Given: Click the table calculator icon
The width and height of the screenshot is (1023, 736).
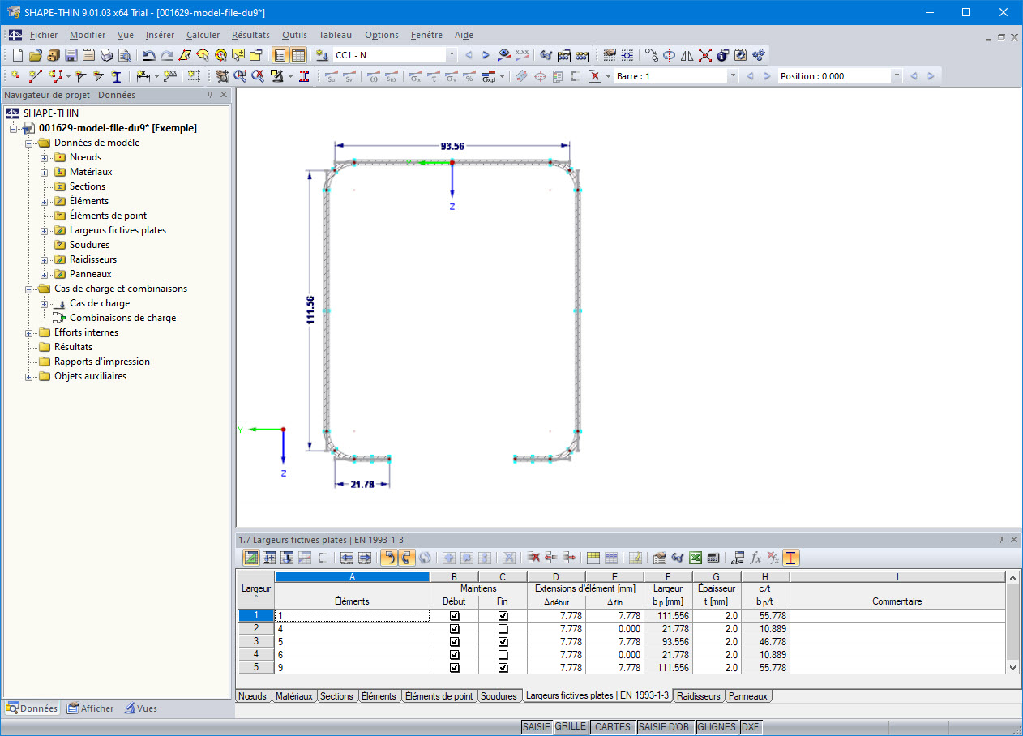Looking at the screenshot, I should 713,558.
